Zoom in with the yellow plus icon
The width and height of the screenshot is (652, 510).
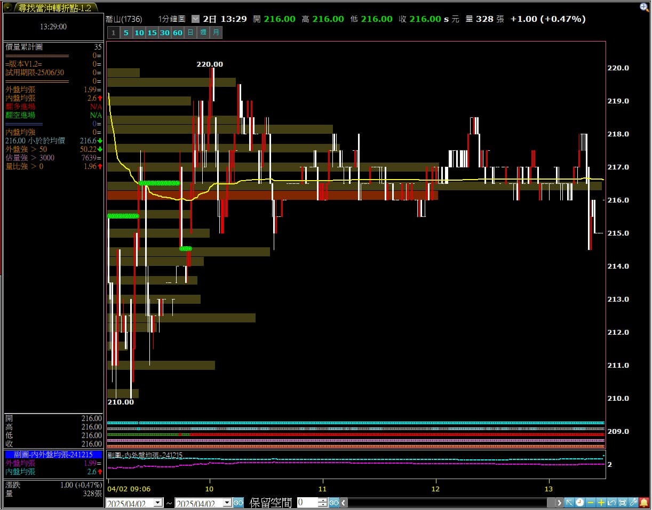601,503
